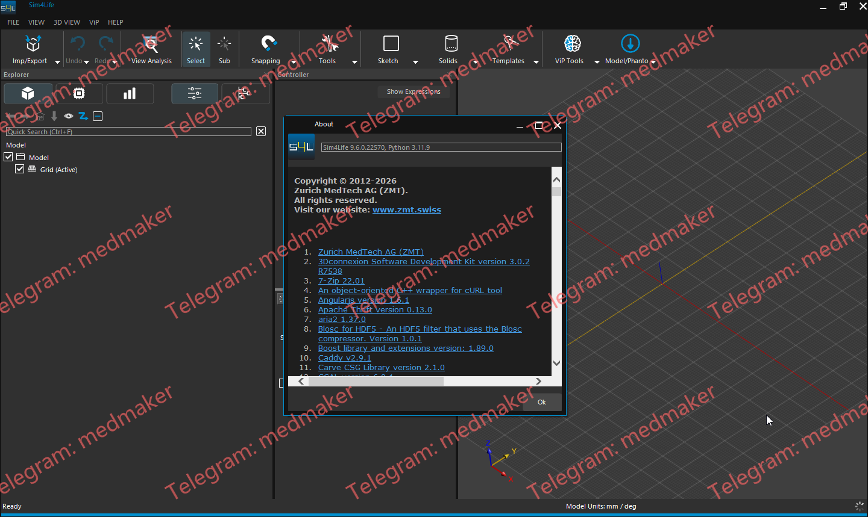The image size is (868, 517).
Task: Click the About dialog horizontal scrollbar thumb
Action: click(376, 382)
